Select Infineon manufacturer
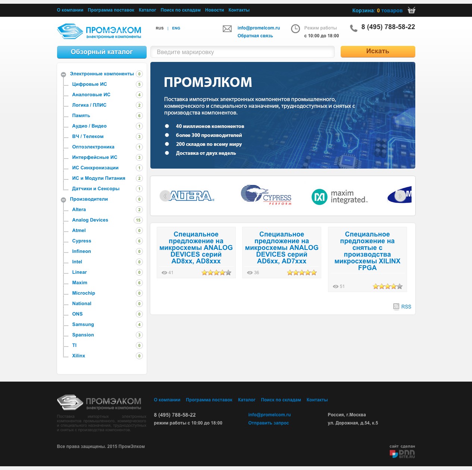The image size is (472, 470). pyautogui.click(x=81, y=251)
